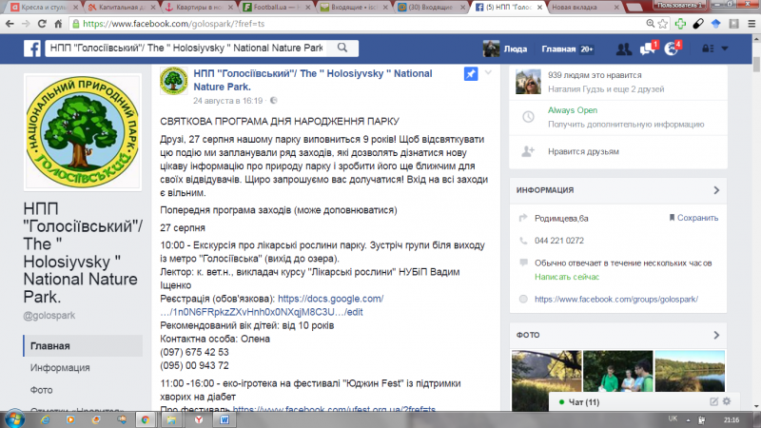This screenshot has width=761, height=428.
Task: Open Windows Start button
Action: 13,419
